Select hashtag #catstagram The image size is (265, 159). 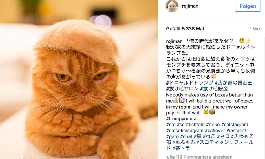tap(234, 125)
